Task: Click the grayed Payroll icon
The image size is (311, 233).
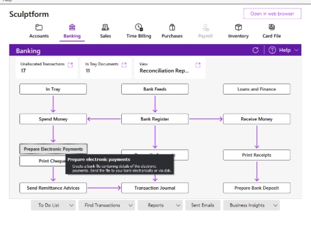Action: (x=205, y=27)
